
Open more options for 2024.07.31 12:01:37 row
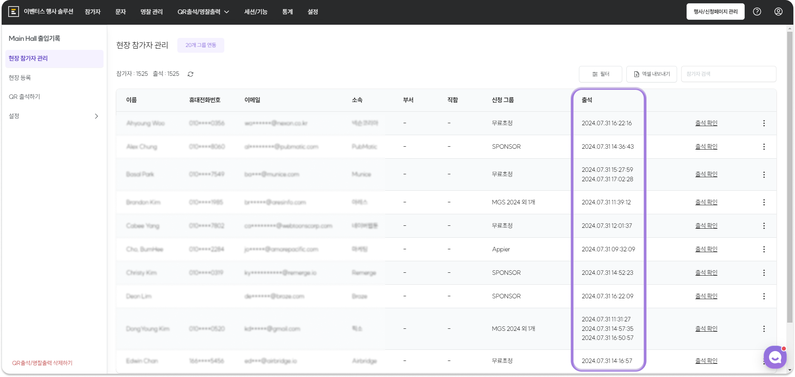point(764,226)
